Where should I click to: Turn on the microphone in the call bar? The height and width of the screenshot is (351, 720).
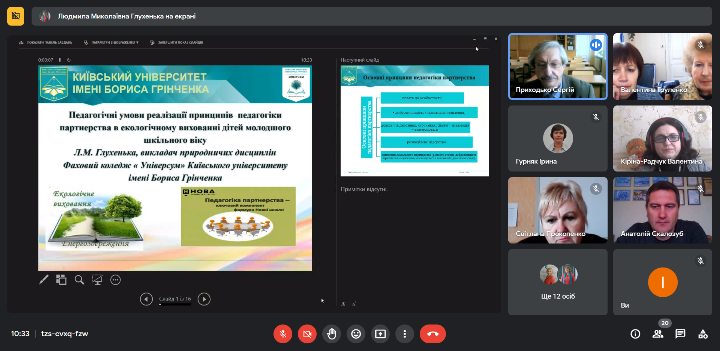click(x=283, y=334)
